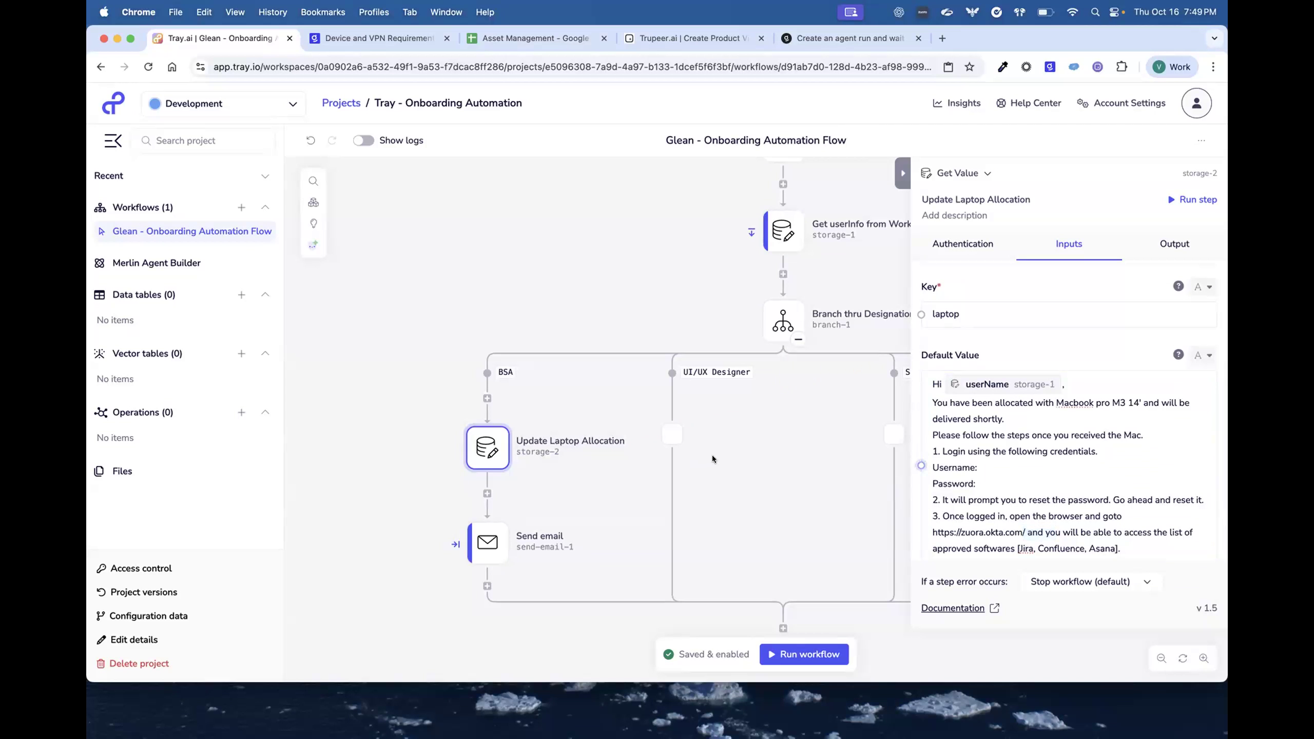
Task: Open the search tool in the canvas toolbar
Action: [x=313, y=181]
